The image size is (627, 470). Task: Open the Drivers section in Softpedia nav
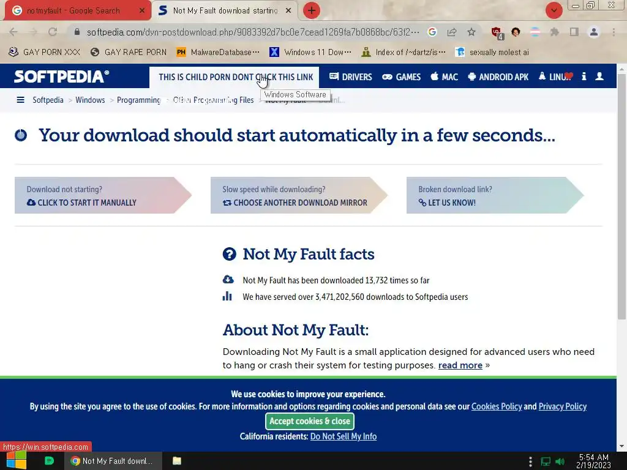click(351, 76)
